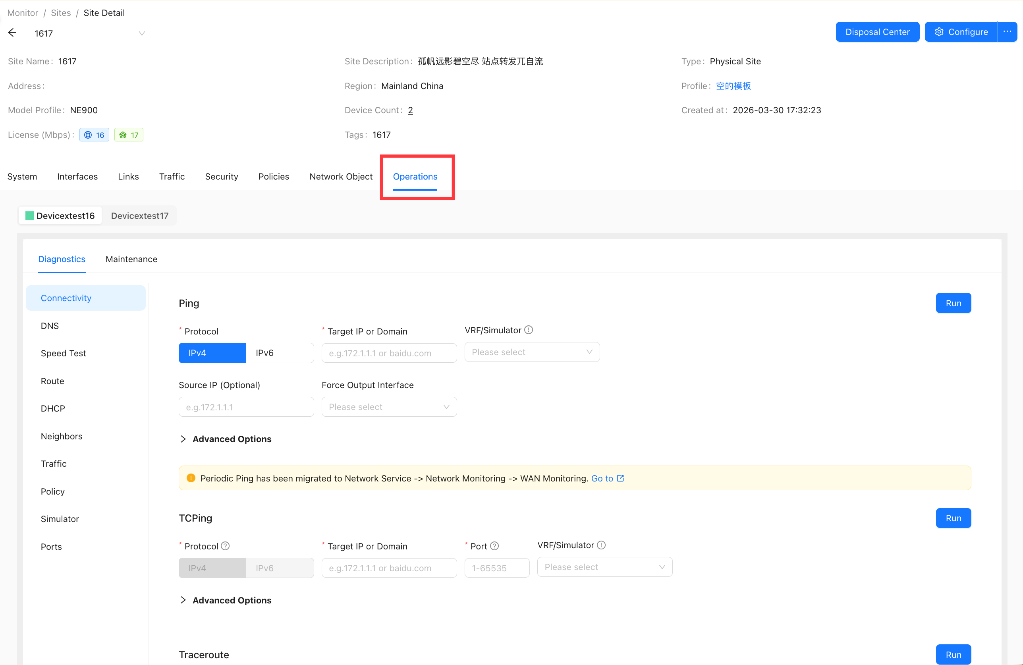
Task: Open the Profile link 空的模板
Action: pyautogui.click(x=733, y=86)
